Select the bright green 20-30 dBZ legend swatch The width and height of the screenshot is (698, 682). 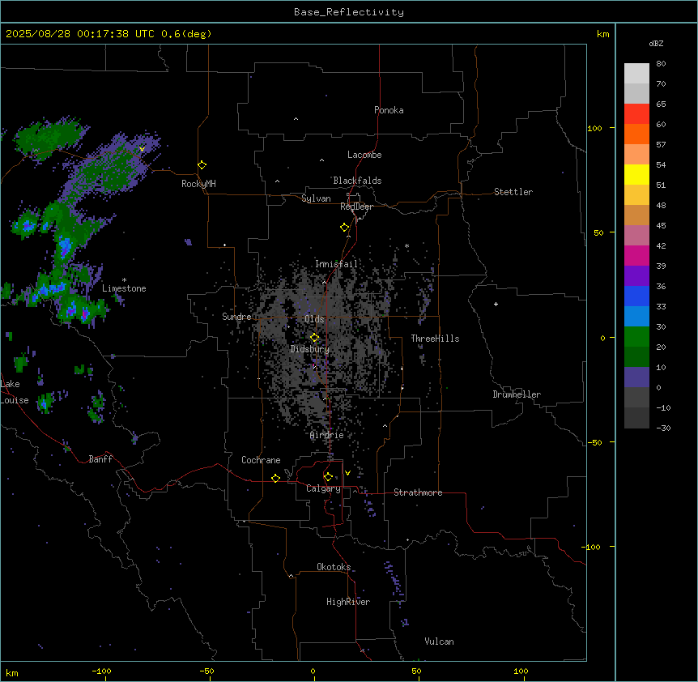point(636,337)
